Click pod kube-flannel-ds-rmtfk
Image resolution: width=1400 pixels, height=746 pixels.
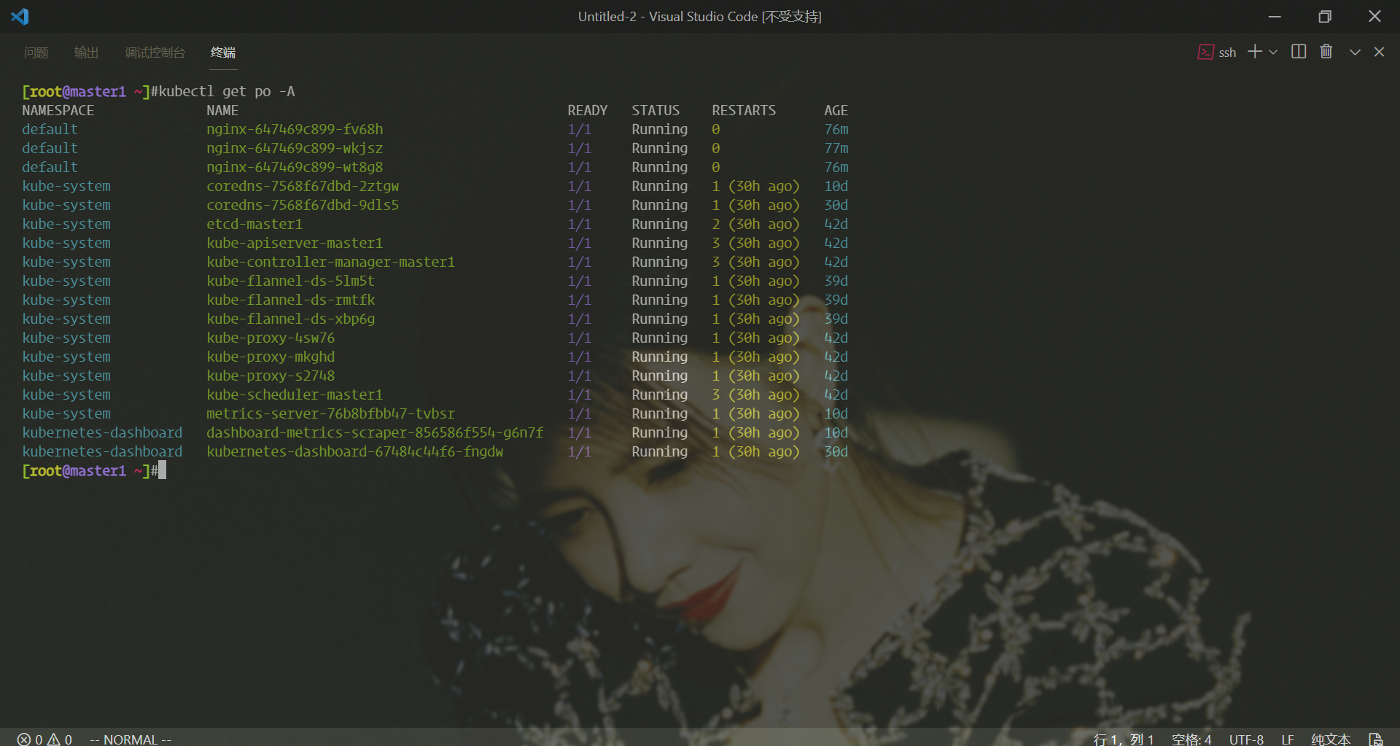pyautogui.click(x=290, y=300)
